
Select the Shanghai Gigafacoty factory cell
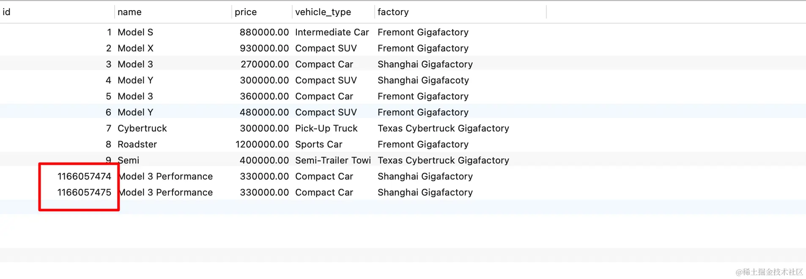[x=423, y=80]
